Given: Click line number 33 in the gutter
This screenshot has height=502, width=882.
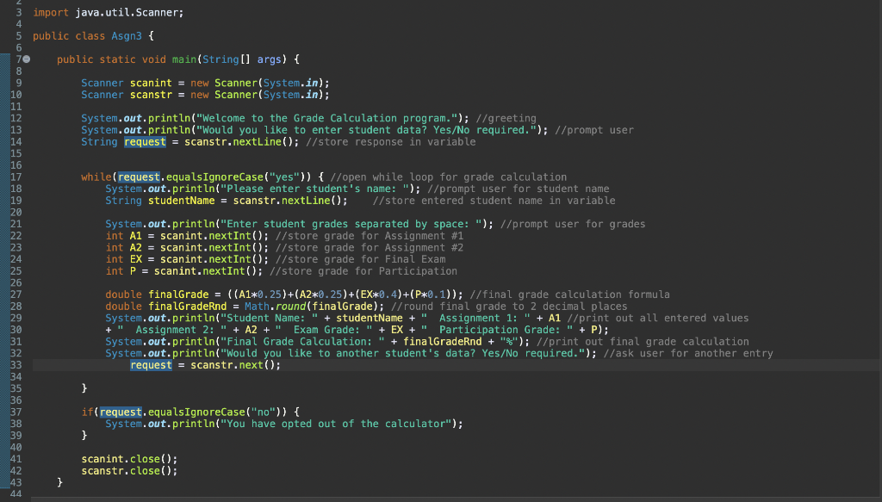Looking at the screenshot, I should click(x=16, y=366).
